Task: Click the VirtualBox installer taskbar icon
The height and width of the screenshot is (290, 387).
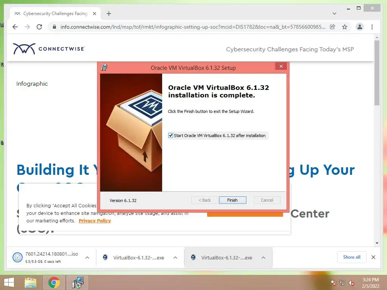Action: (x=78, y=282)
